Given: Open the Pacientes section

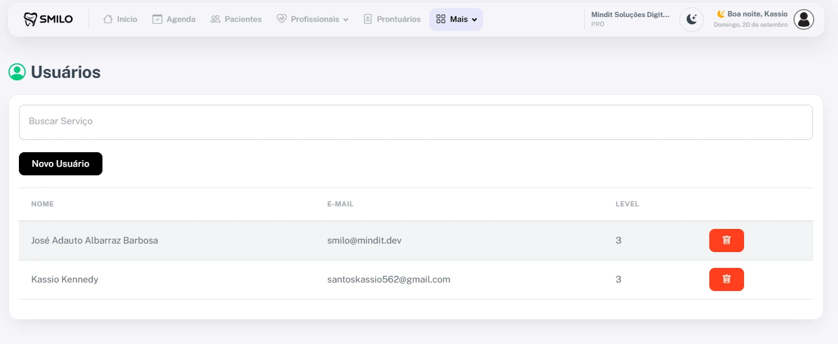Looking at the screenshot, I should tap(236, 19).
